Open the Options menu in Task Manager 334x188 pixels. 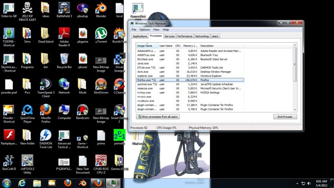144,30
